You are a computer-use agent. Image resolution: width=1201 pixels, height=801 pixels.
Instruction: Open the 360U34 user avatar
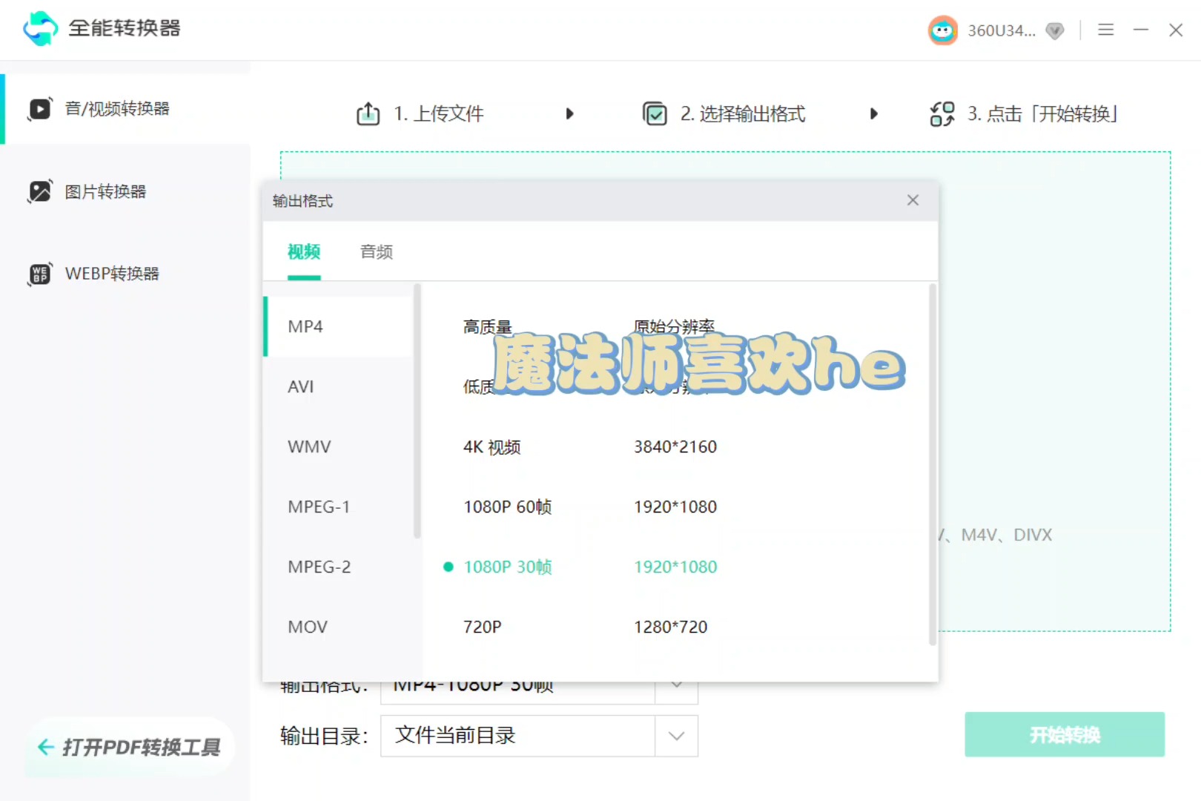[942, 30]
